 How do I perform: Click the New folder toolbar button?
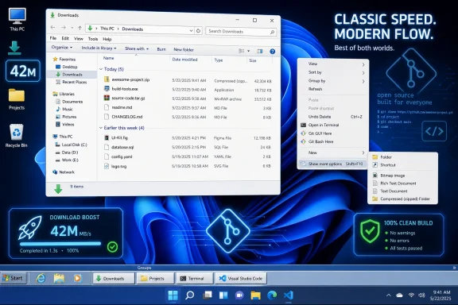point(184,49)
